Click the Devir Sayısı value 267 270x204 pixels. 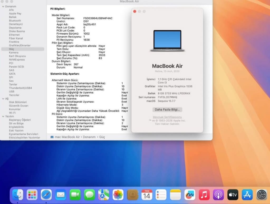[x=76, y=64]
